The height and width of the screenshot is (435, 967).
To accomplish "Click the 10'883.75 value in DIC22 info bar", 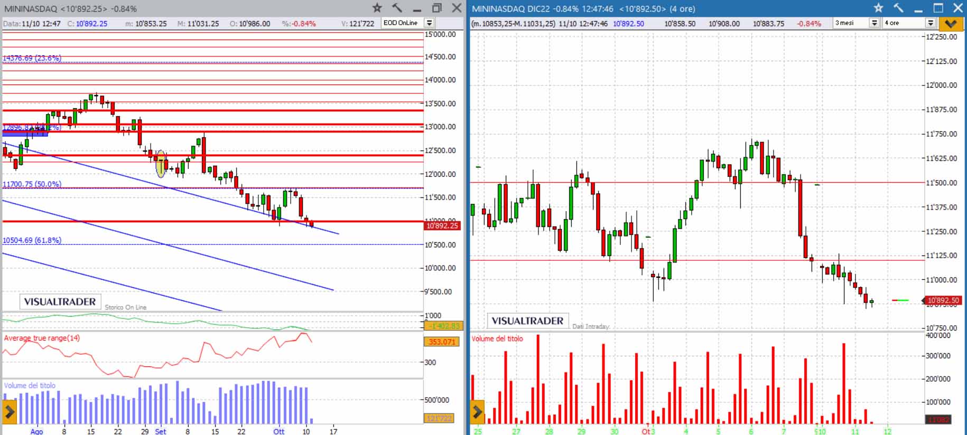I will click(x=769, y=24).
